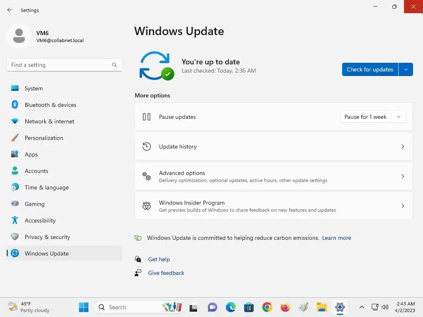This screenshot has width=423, height=317.
Task: Expand Update history chevron
Action: tap(402, 147)
